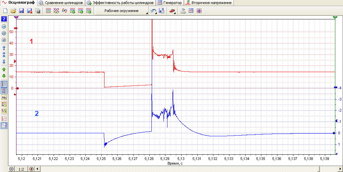
Task: Save using the blue floppy disk icon
Action: tap(21, 11)
